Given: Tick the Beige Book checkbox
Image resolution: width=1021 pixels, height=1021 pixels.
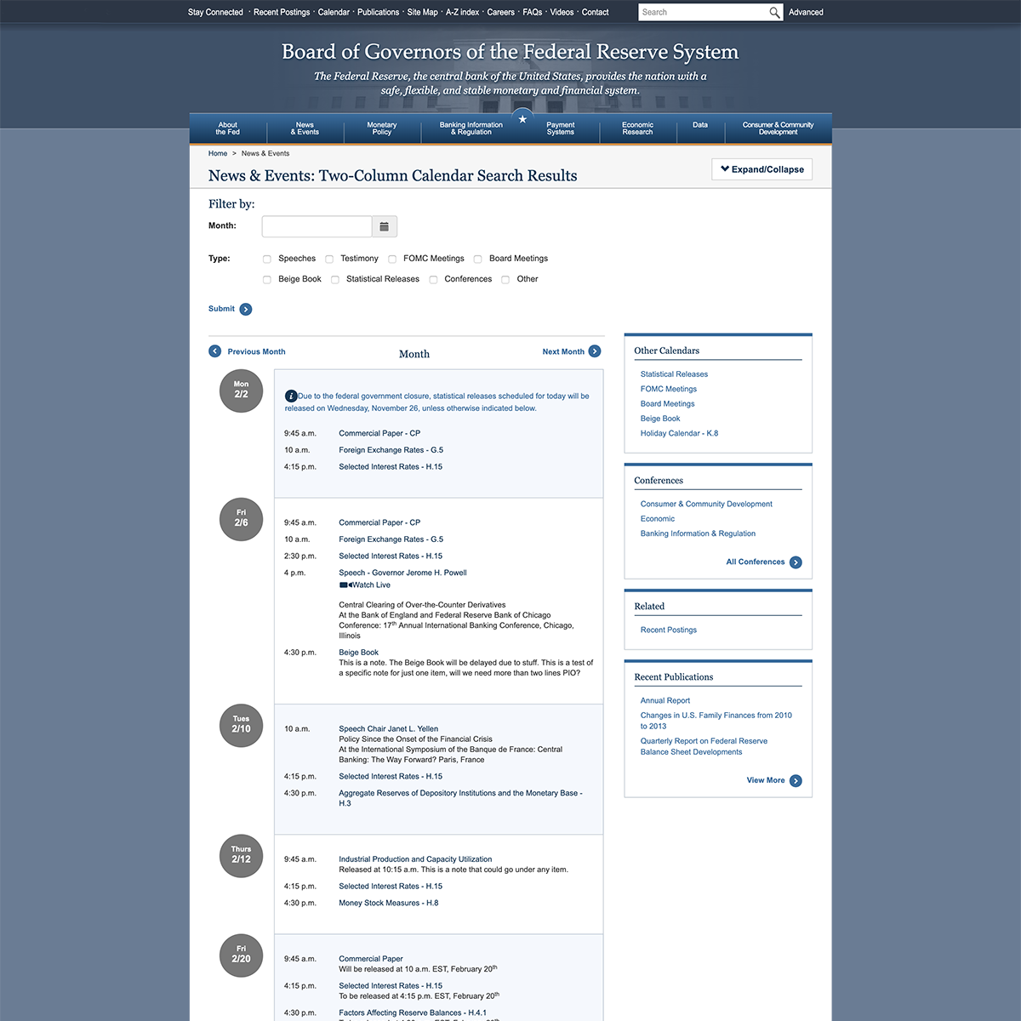Looking at the screenshot, I should 267,280.
